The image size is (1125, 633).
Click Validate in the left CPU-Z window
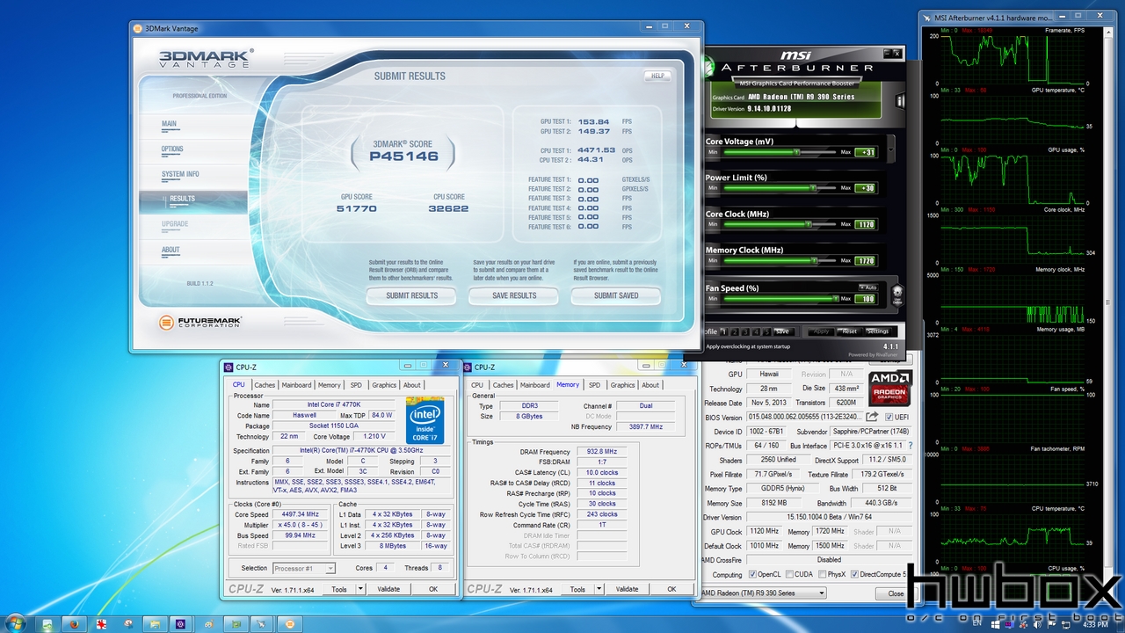[x=388, y=589]
